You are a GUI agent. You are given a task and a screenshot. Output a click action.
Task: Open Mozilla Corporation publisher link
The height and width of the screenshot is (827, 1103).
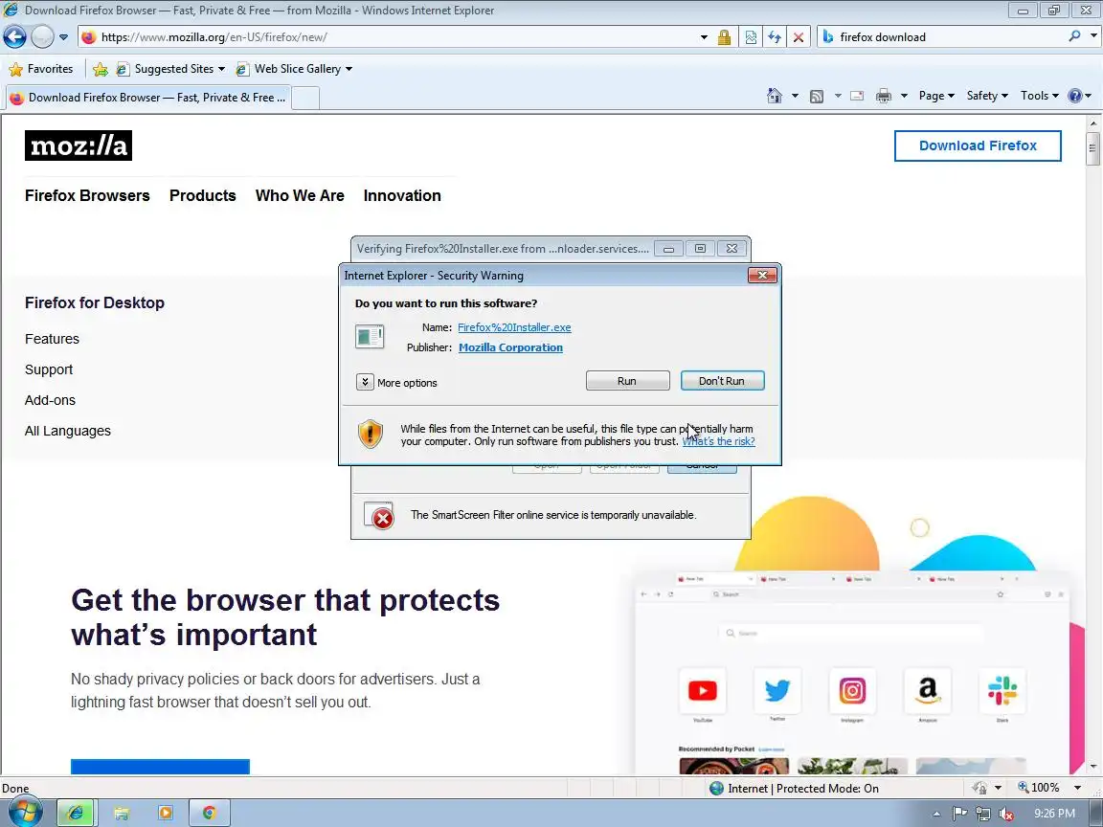click(510, 347)
